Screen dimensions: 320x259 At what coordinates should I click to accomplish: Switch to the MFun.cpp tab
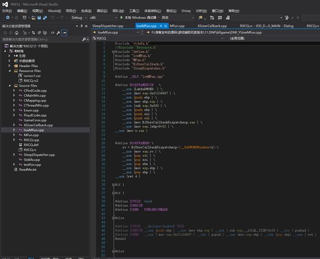[x=177, y=26]
